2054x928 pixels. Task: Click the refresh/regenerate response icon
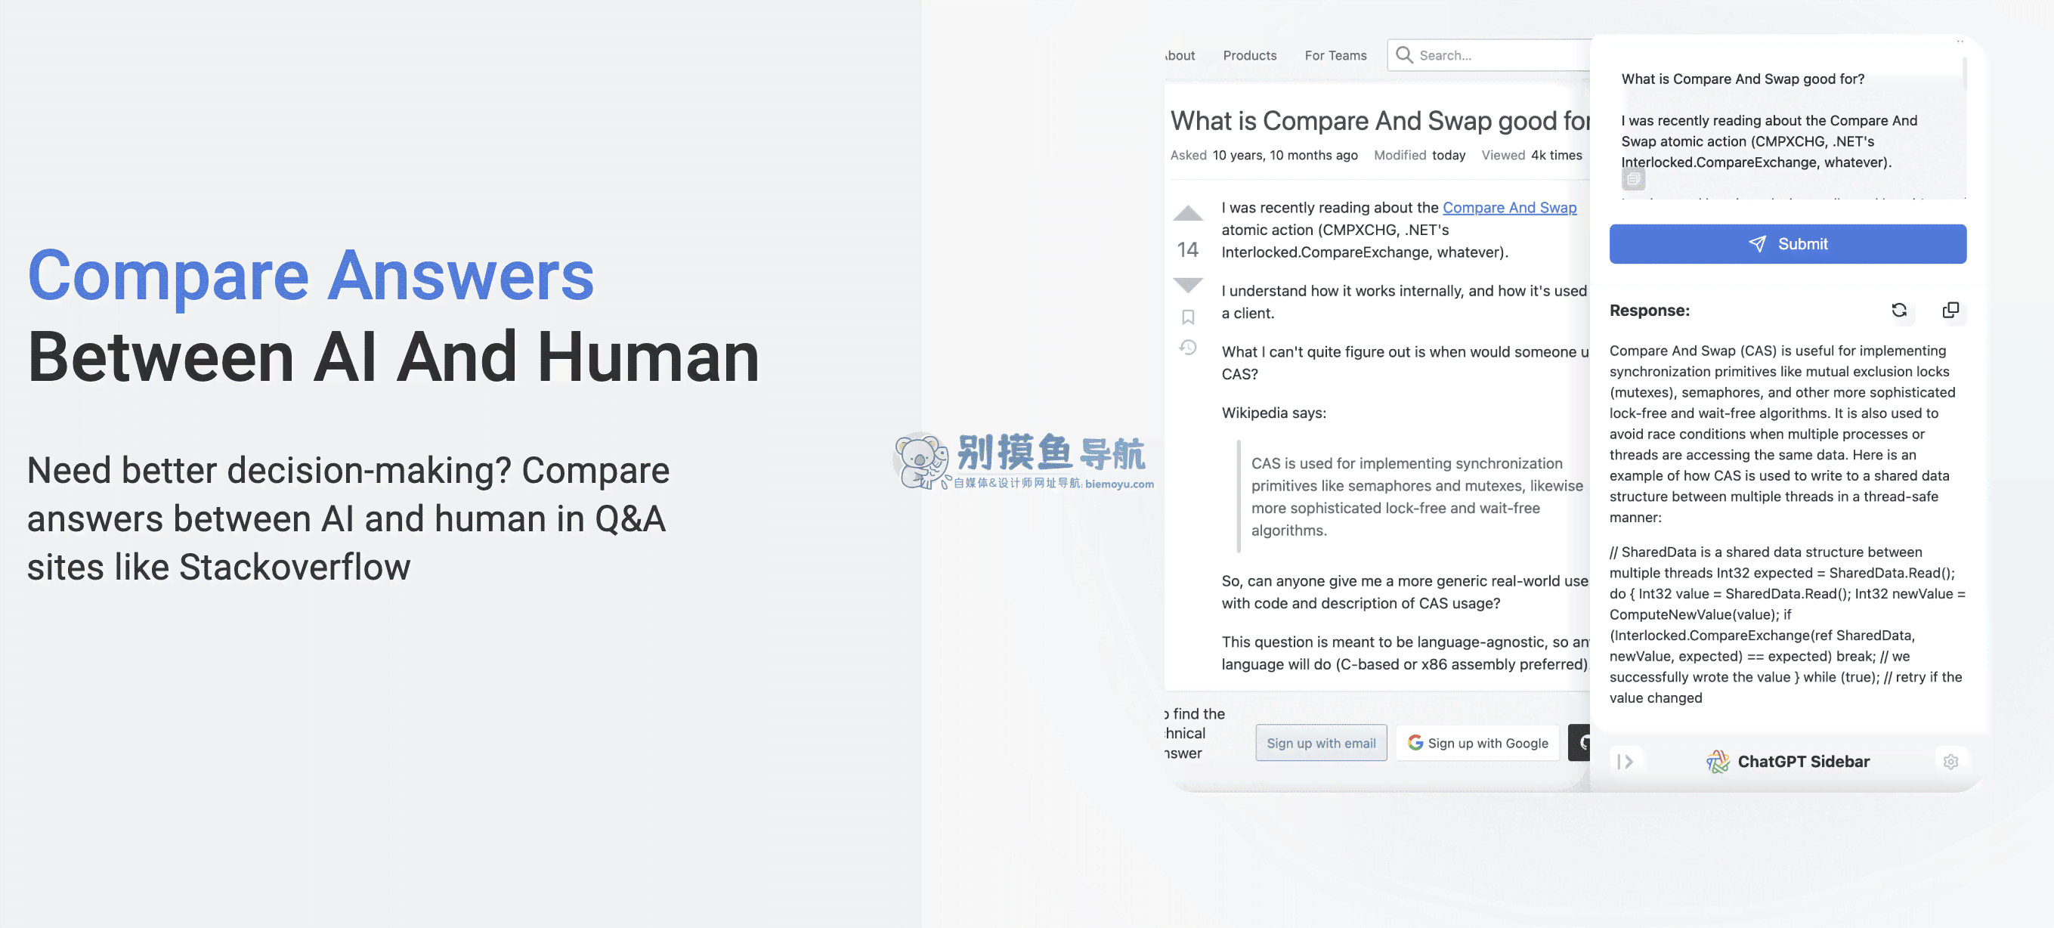coord(1899,309)
